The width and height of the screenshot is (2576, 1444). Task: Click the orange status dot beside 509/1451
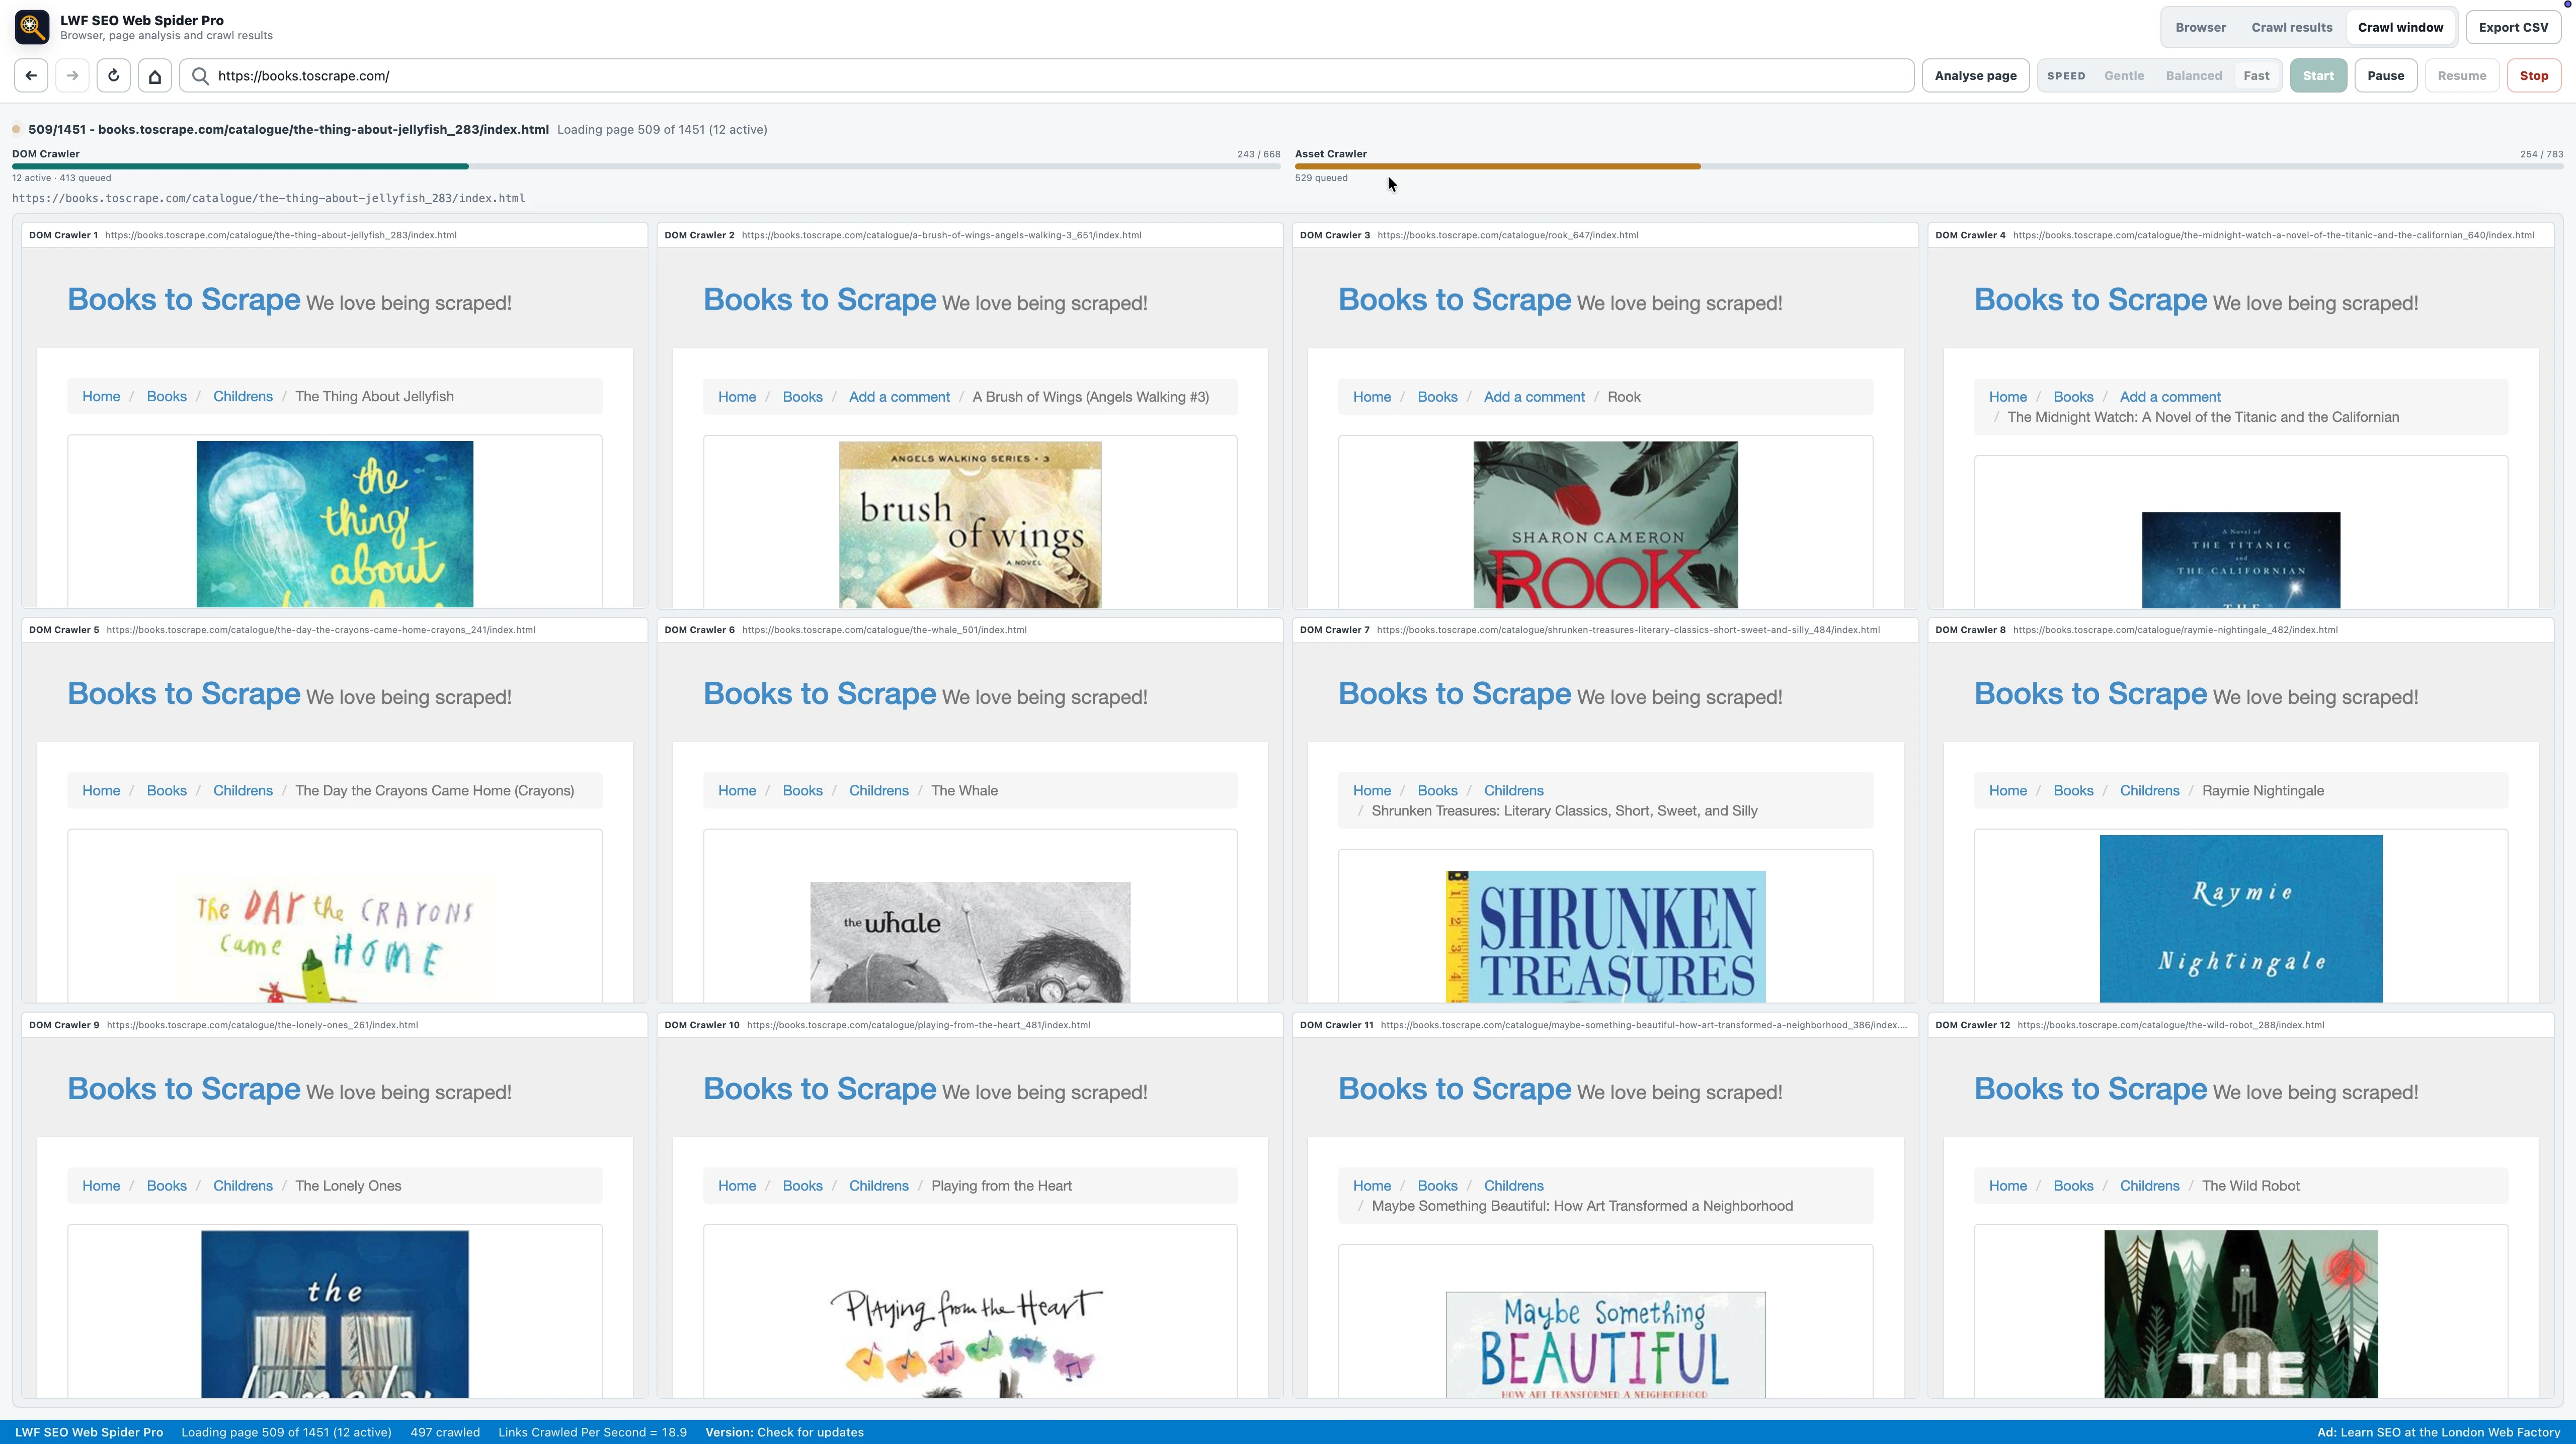(x=17, y=129)
